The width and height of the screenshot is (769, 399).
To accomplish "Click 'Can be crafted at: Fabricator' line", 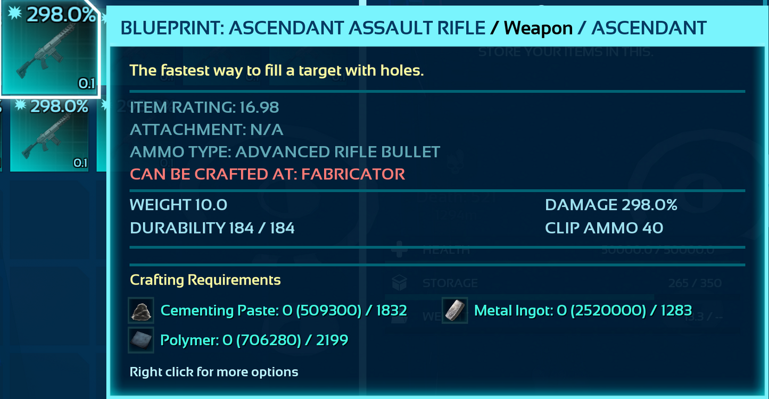I will point(267,174).
